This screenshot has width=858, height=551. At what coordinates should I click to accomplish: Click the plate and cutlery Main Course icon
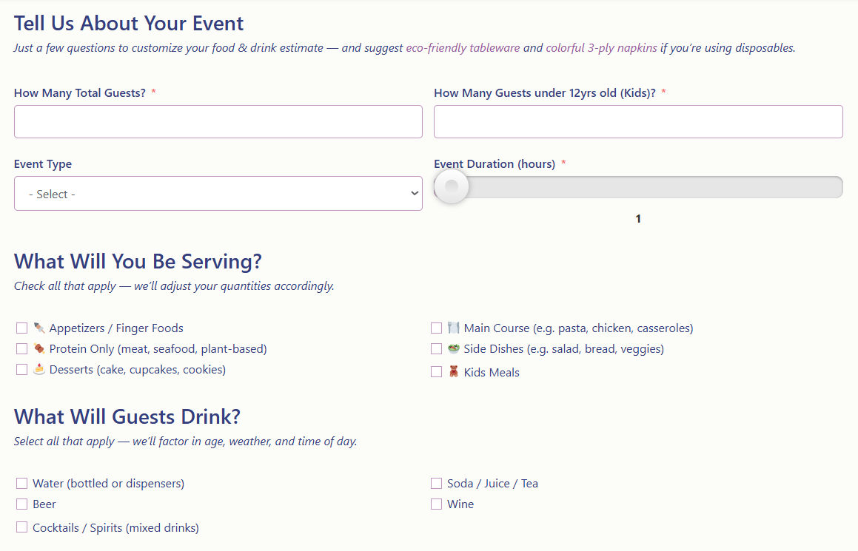pyautogui.click(x=453, y=328)
